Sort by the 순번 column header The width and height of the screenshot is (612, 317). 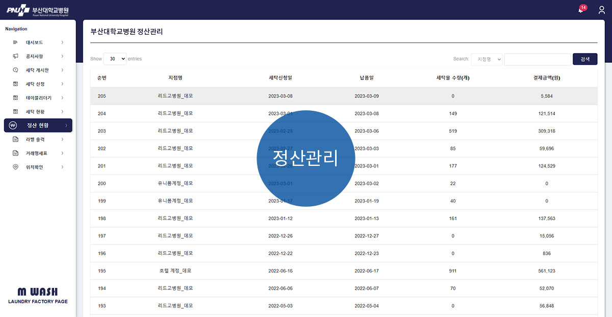point(102,78)
